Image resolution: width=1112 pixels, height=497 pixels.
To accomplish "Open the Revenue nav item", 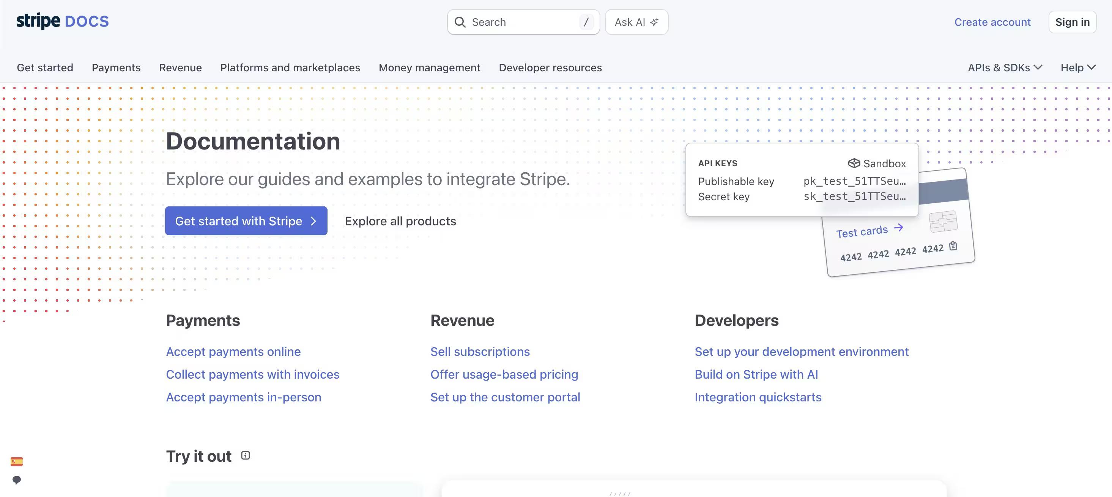I will pyautogui.click(x=180, y=67).
